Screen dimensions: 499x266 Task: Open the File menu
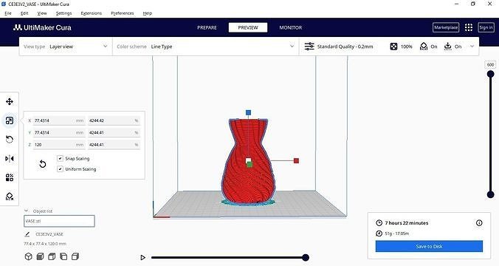(x=8, y=13)
